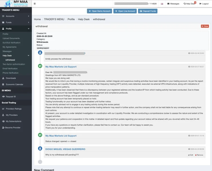This screenshot has width=212, height=171.
Task: Go to Two-factor authentication settings
Action: pos(14,64)
